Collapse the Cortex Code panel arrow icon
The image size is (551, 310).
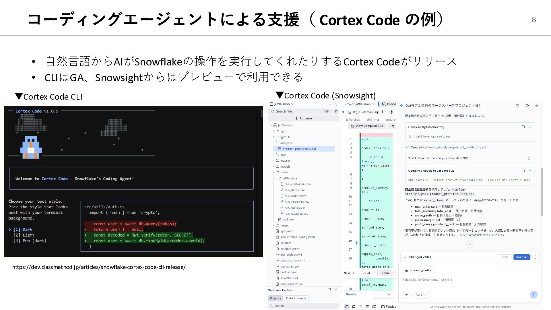[537, 106]
